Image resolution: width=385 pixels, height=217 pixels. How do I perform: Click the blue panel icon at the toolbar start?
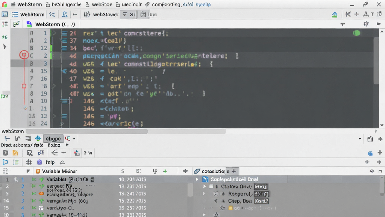coord(5,15)
